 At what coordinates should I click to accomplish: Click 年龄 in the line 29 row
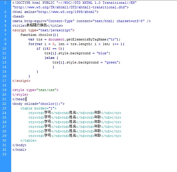pyautogui.click(x=98, y=136)
